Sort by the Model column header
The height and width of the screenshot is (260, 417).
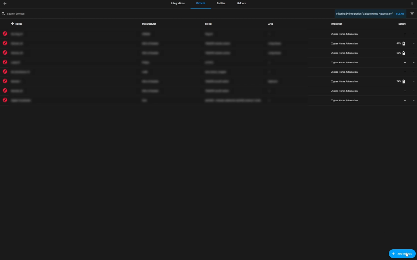coord(209,24)
